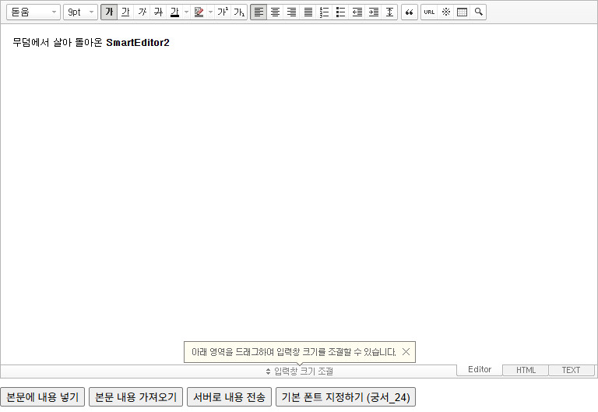Open the 돋움 font family dropdown
This screenshot has height=412, width=598.
pos(33,12)
